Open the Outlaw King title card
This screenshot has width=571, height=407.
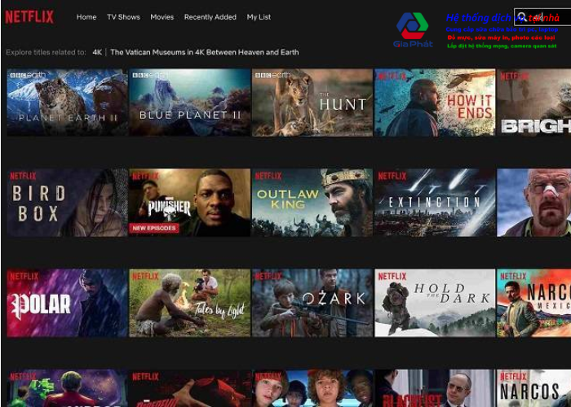coord(312,203)
